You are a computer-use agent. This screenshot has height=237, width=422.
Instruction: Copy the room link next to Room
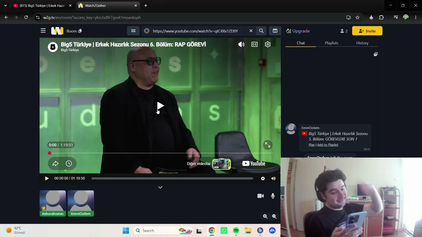tap(80, 31)
